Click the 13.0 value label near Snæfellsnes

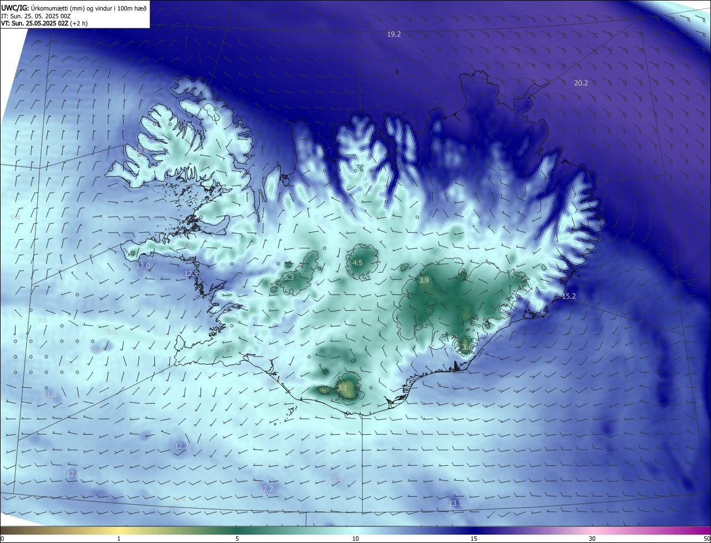coord(143,266)
